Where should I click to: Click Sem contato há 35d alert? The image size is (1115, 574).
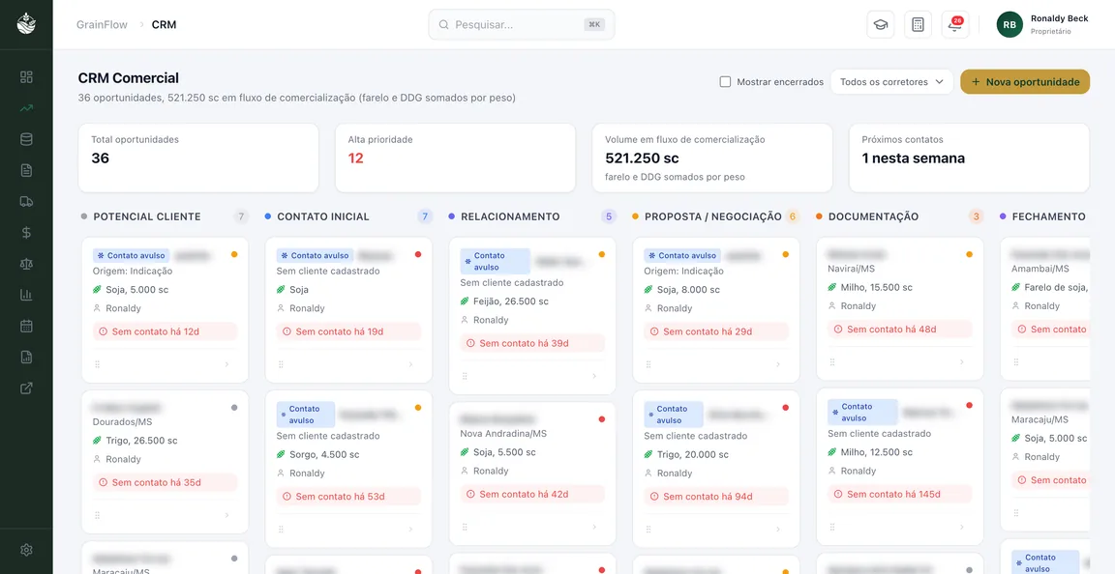tap(165, 482)
